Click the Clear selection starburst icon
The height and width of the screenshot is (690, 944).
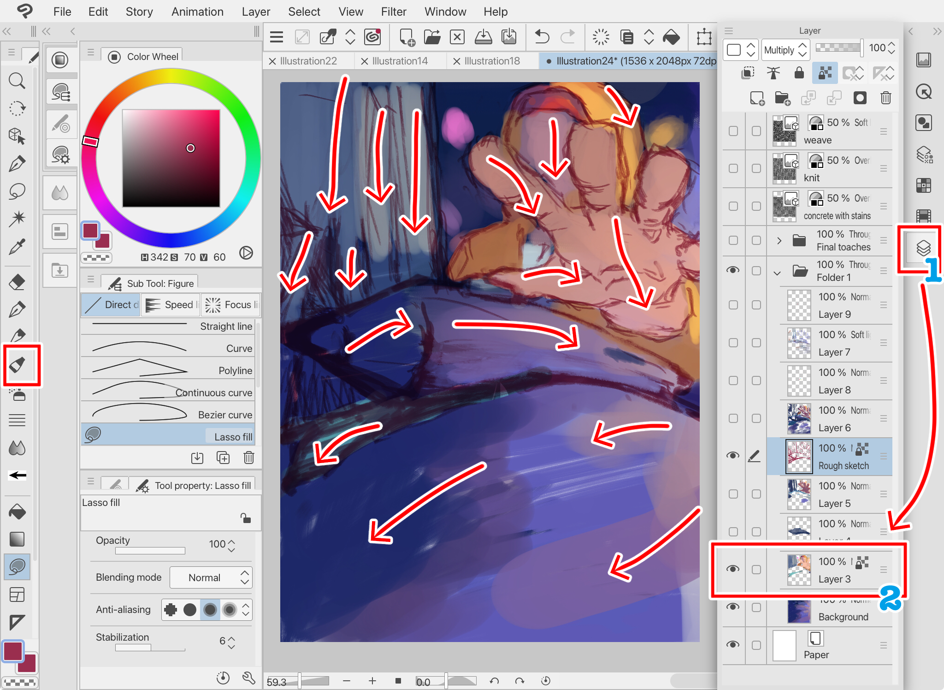click(601, 37)
